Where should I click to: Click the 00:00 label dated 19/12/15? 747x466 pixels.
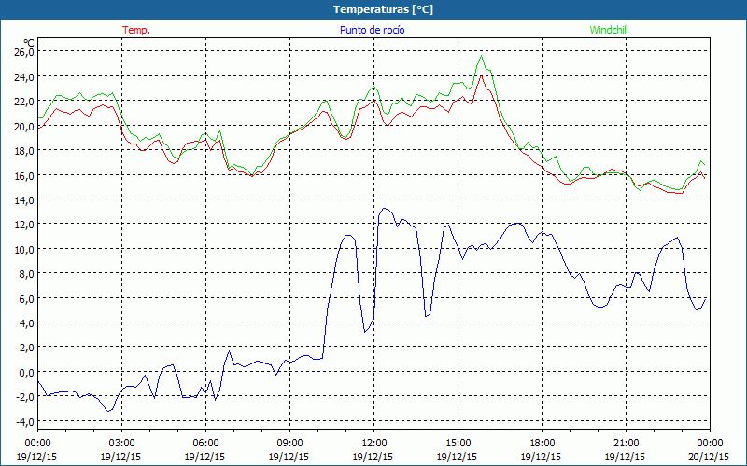pos(37,444)
